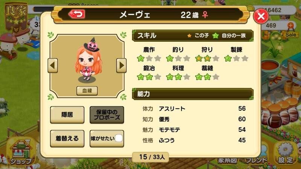
Task: Click the 体力 アスリート stat row
Action: (194, 109)
